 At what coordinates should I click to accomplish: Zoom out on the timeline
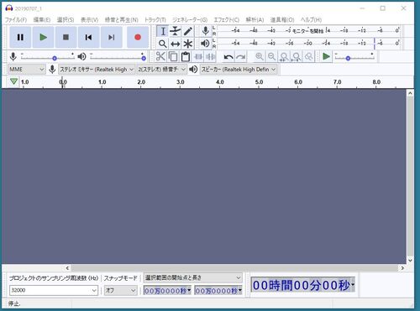pos(271,57)
